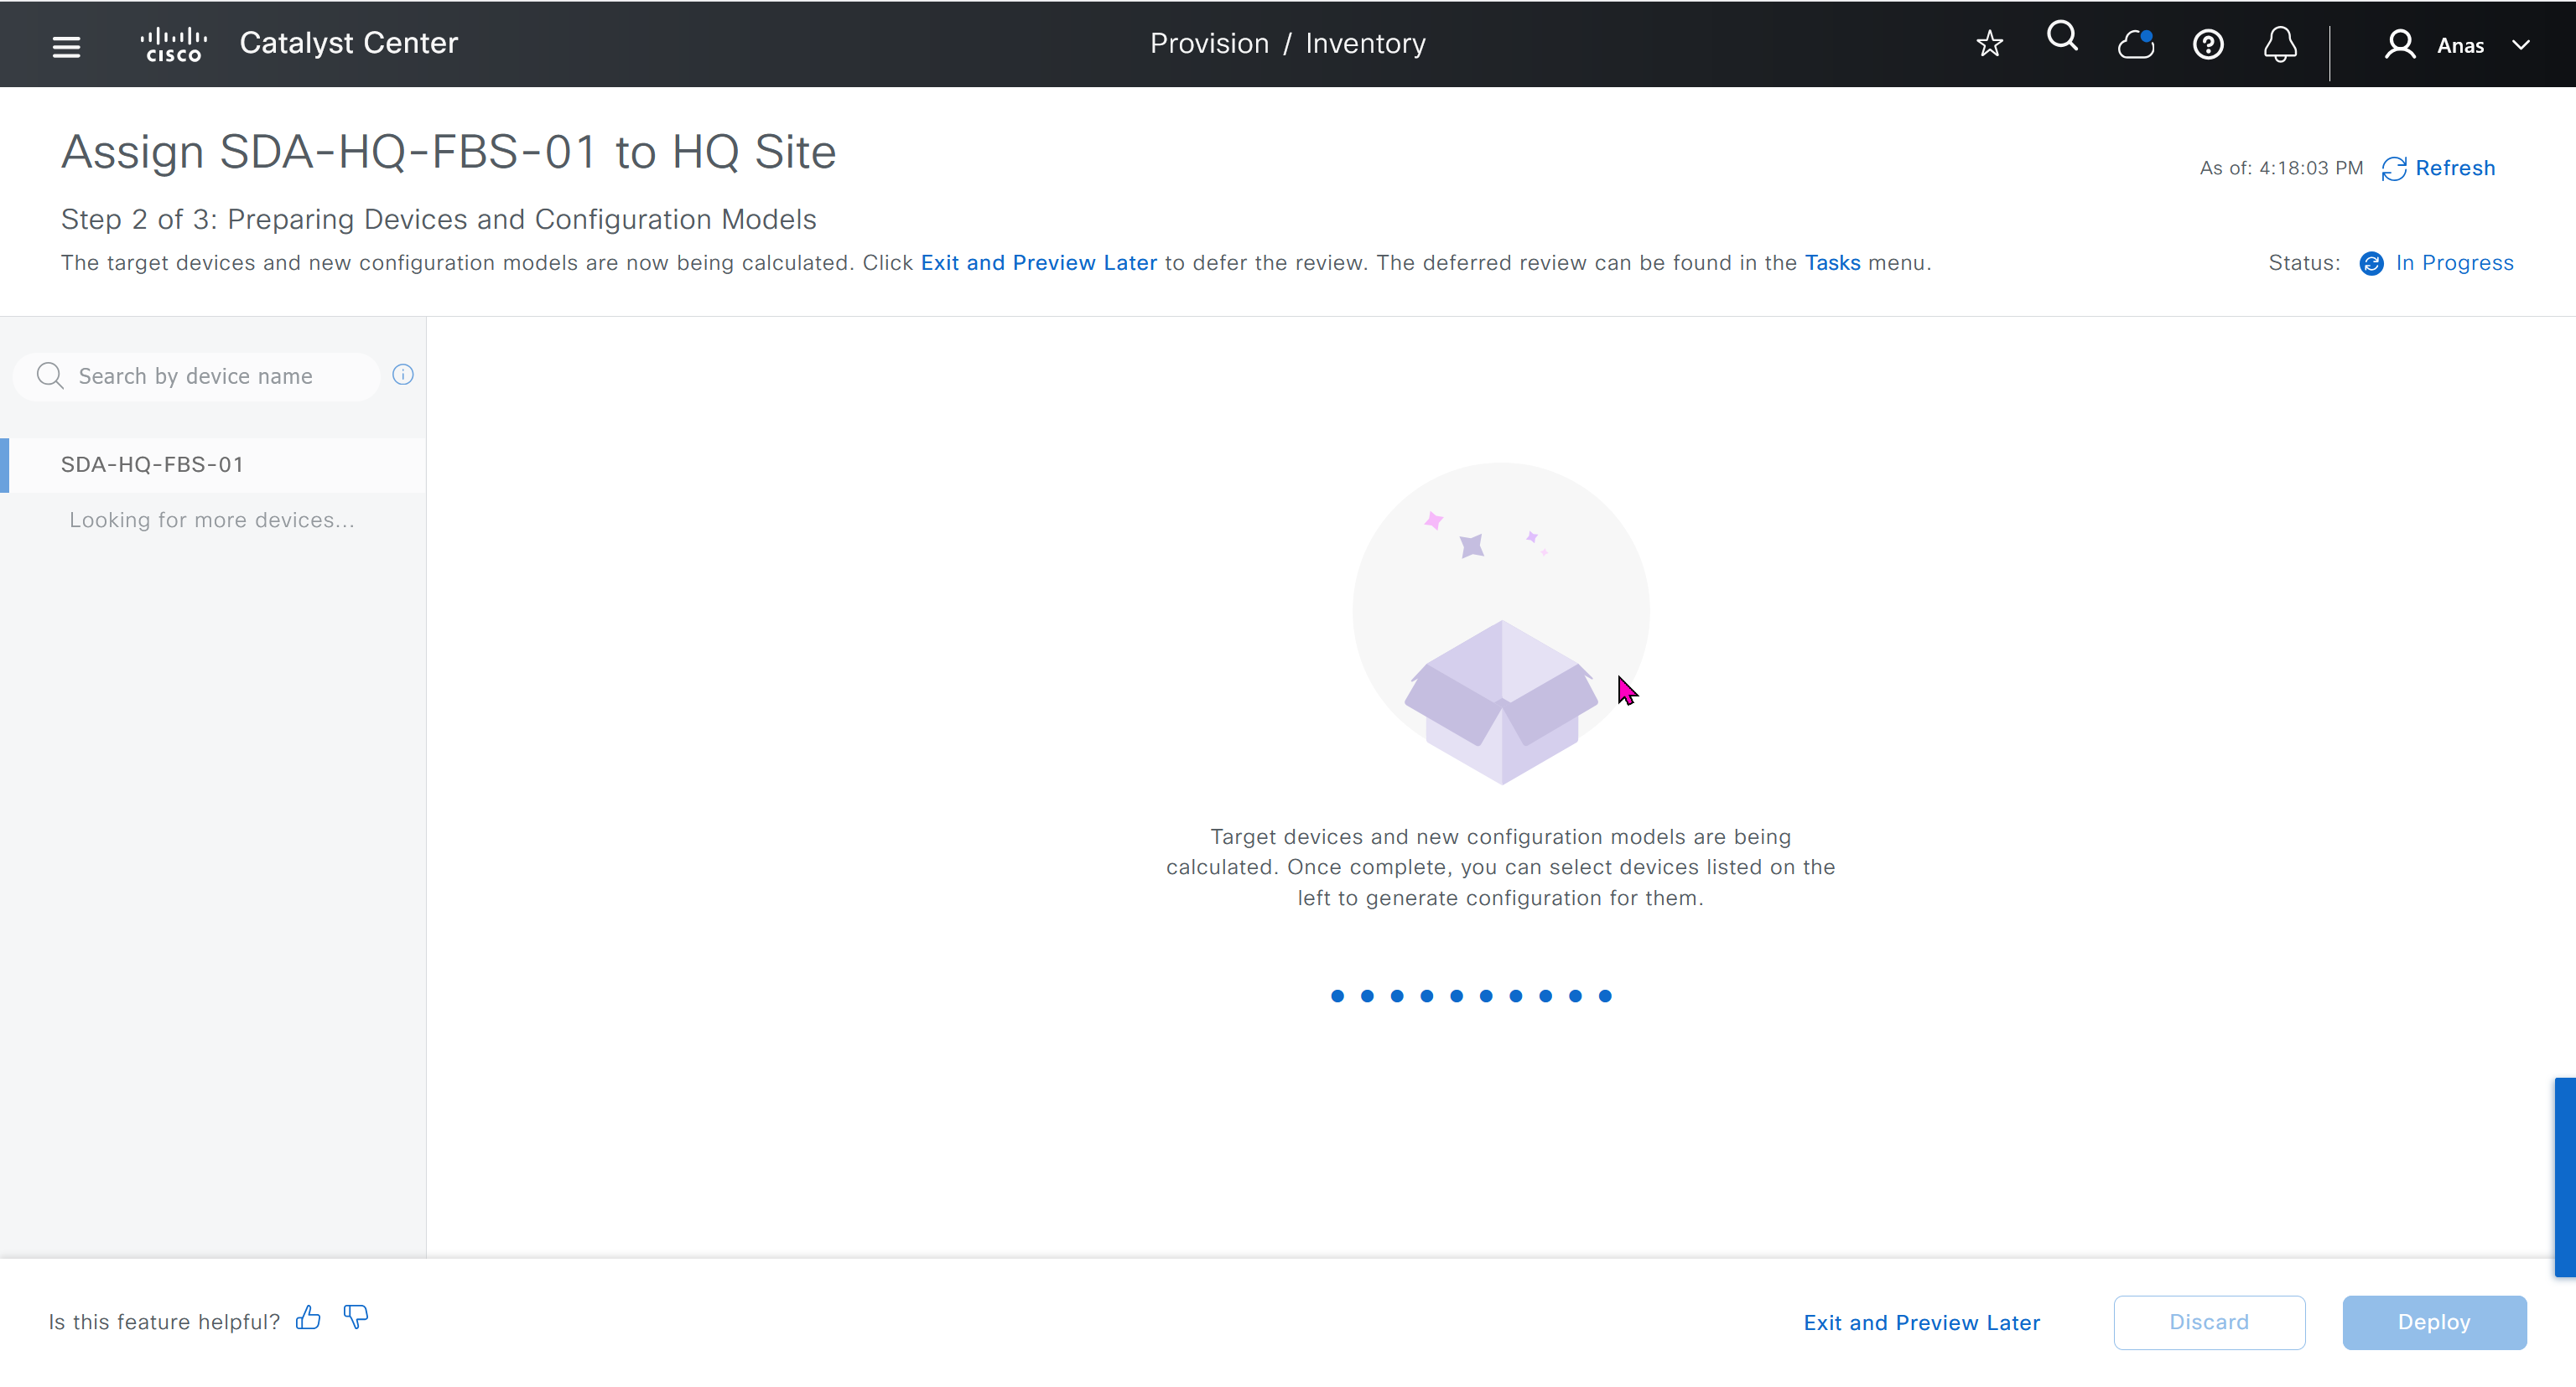Click the cloud status icon
Viewport: 2576px width, 1387px height.
pos(2135,44)
